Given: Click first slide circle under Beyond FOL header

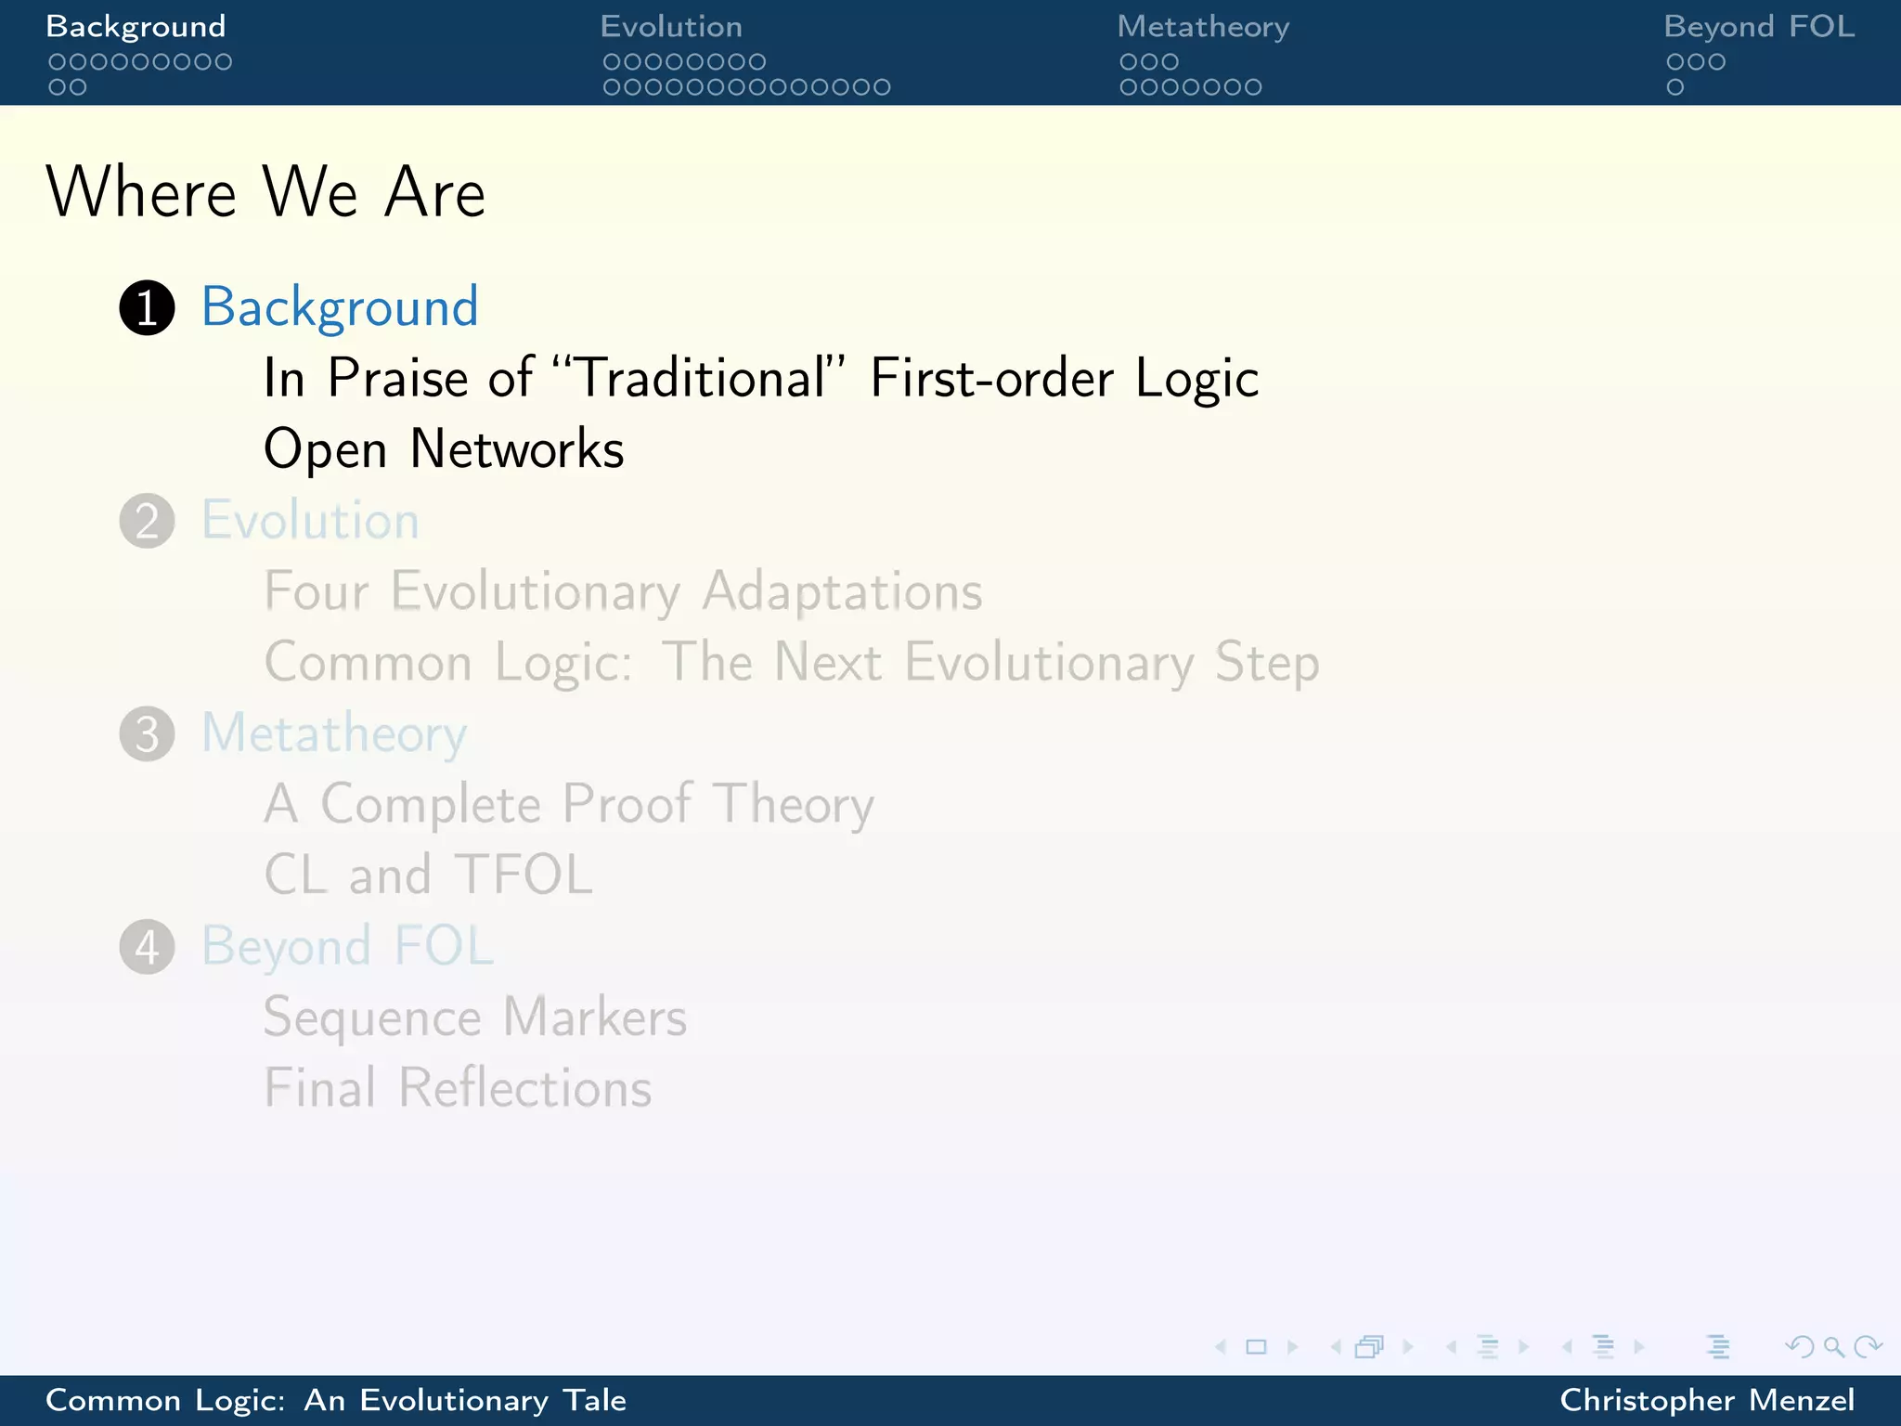Looking at the screenshot, I should coord(1675,62).
